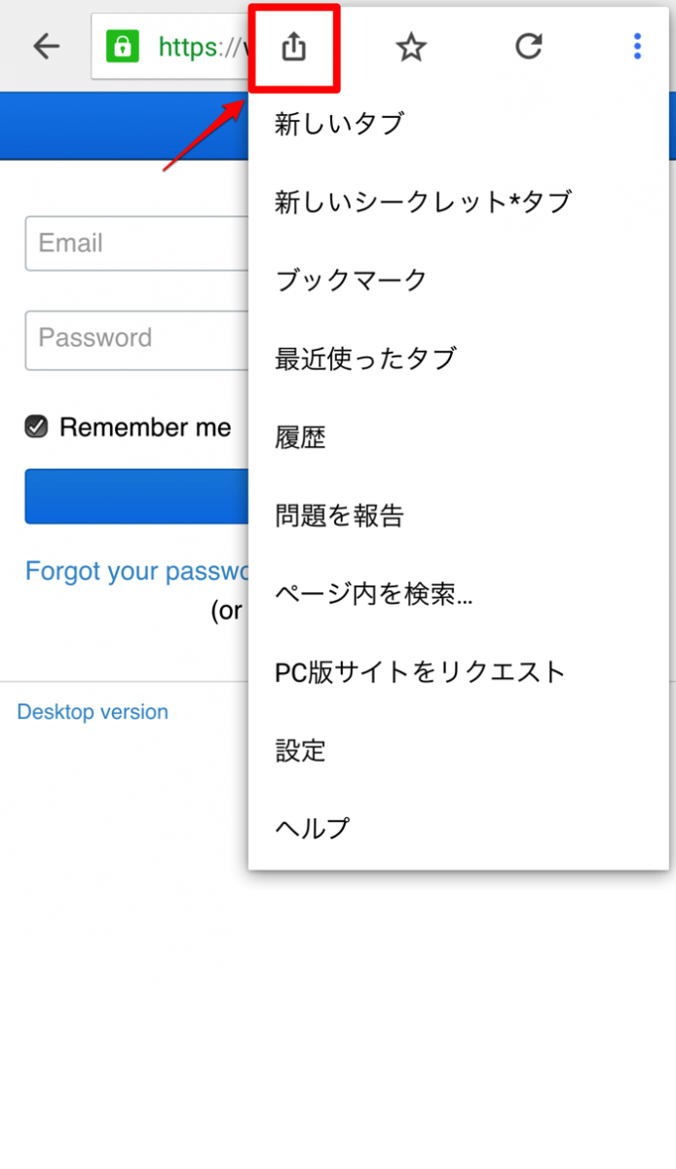The width and height of the screenshot is (676, 1169).
Task: Bookmark the page using the star icon
Action: pyautogui.click(x=411, y=46)
